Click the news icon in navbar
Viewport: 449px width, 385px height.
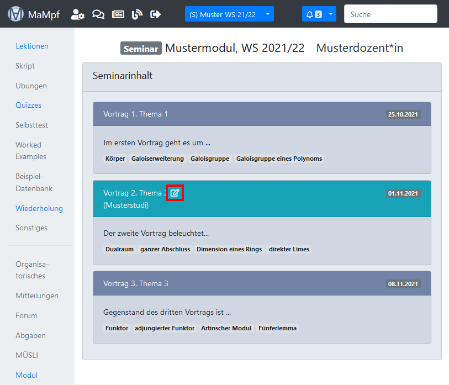coord(118,14)
